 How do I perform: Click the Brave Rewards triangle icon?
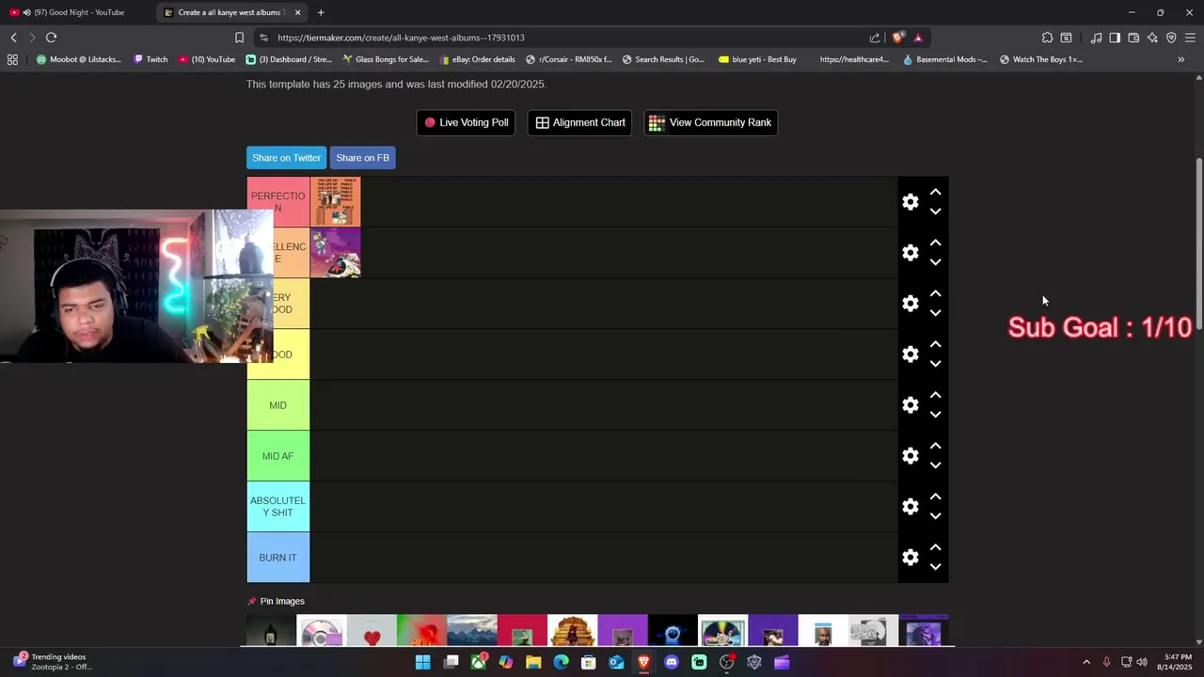click(x=918, y=38)
